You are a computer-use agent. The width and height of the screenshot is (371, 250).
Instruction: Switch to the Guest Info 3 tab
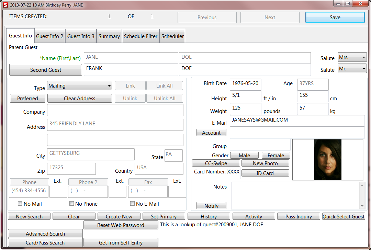[x=81, y=36]
